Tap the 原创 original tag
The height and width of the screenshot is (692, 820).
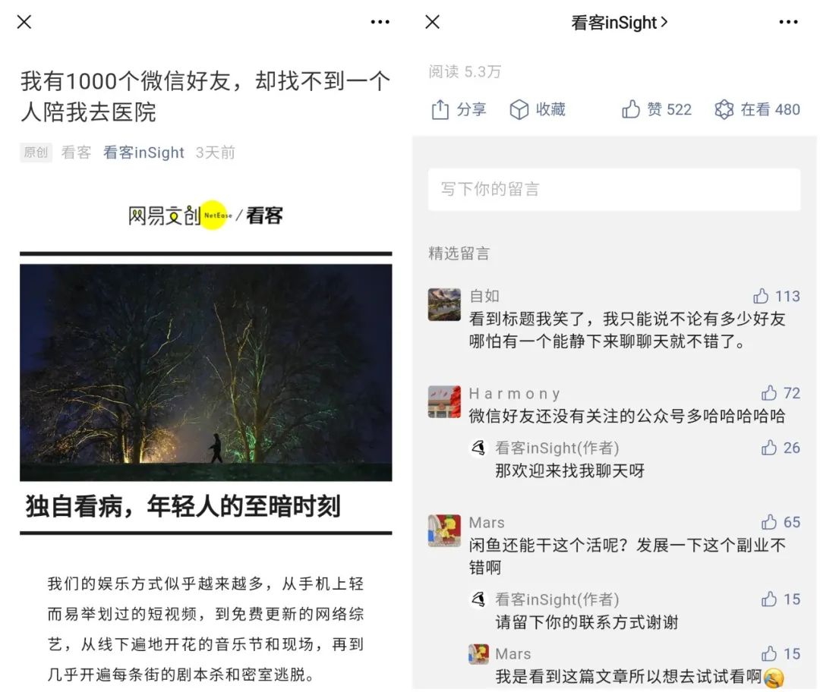click(36, 152)
